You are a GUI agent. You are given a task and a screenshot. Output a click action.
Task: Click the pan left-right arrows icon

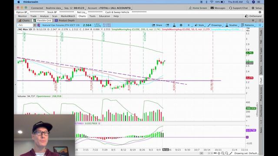[x=215, y=153]
